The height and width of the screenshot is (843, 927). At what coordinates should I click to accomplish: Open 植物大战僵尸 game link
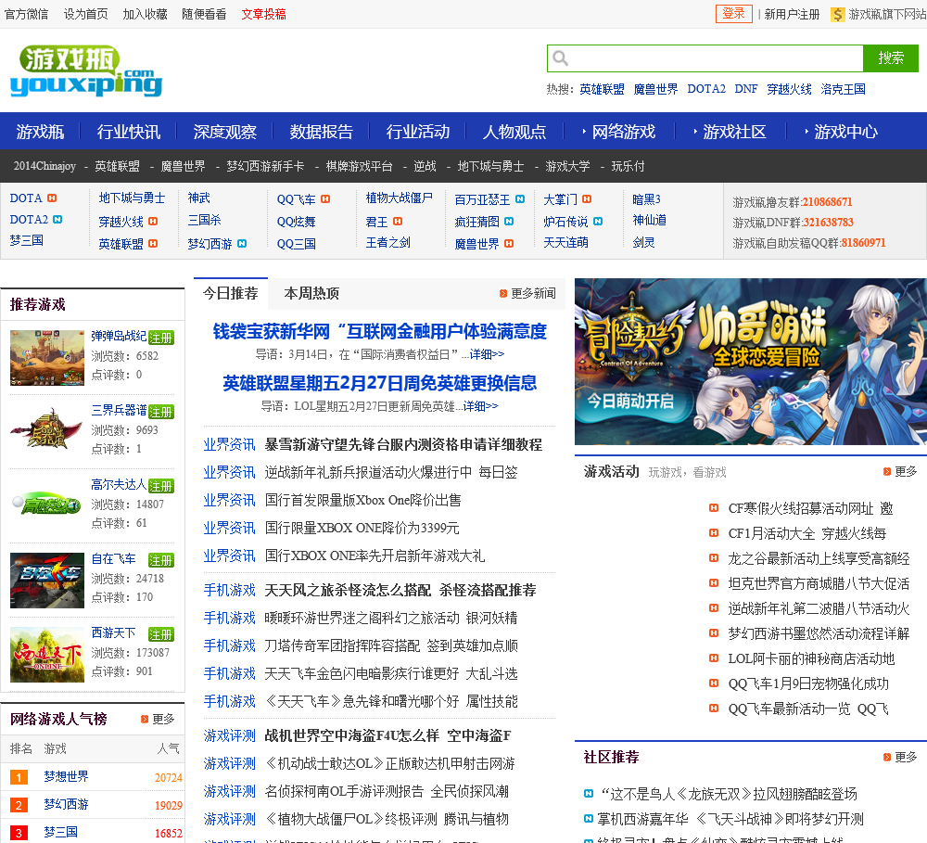[x=399, y=198]
